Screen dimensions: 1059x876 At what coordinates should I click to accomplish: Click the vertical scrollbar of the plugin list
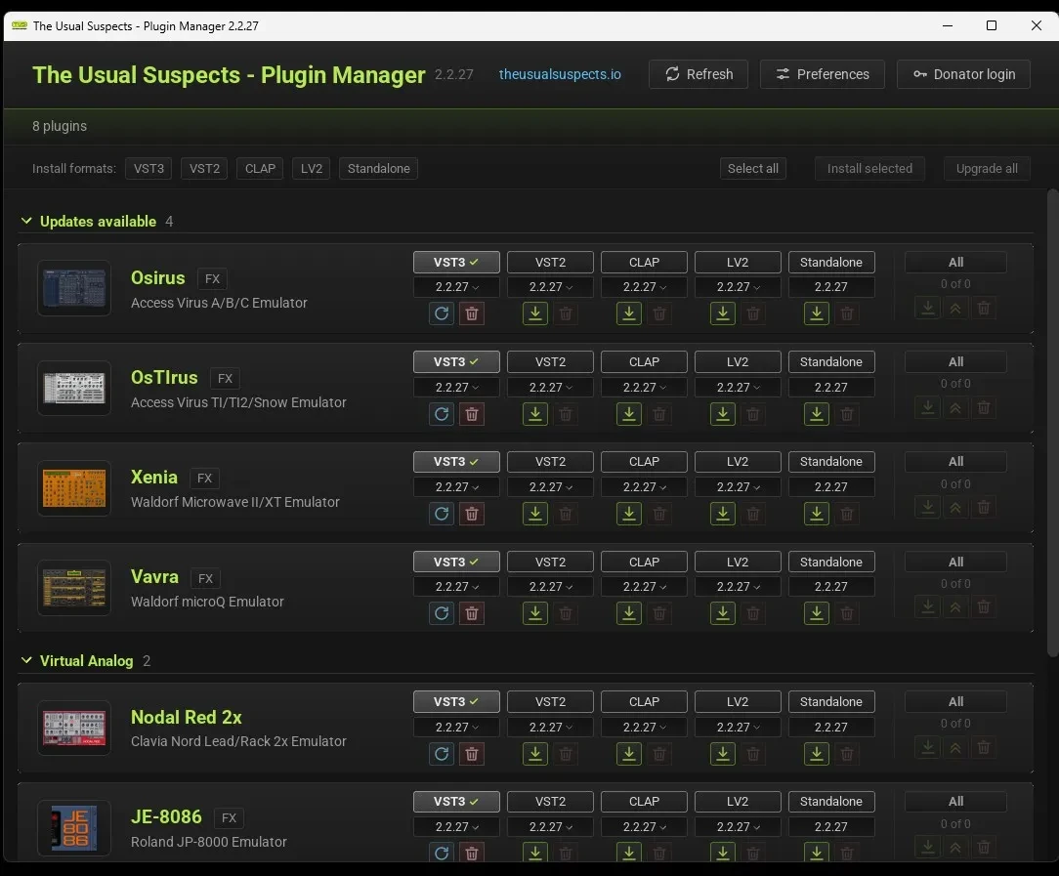pos(1052,422)
